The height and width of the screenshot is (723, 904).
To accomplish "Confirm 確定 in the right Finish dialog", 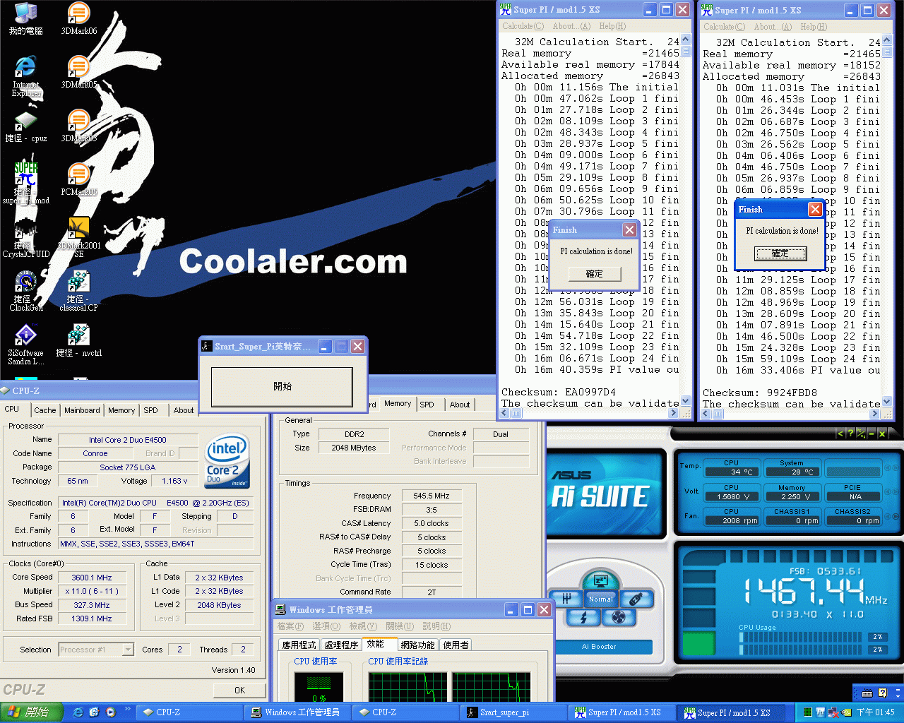I will coord(780,253).
